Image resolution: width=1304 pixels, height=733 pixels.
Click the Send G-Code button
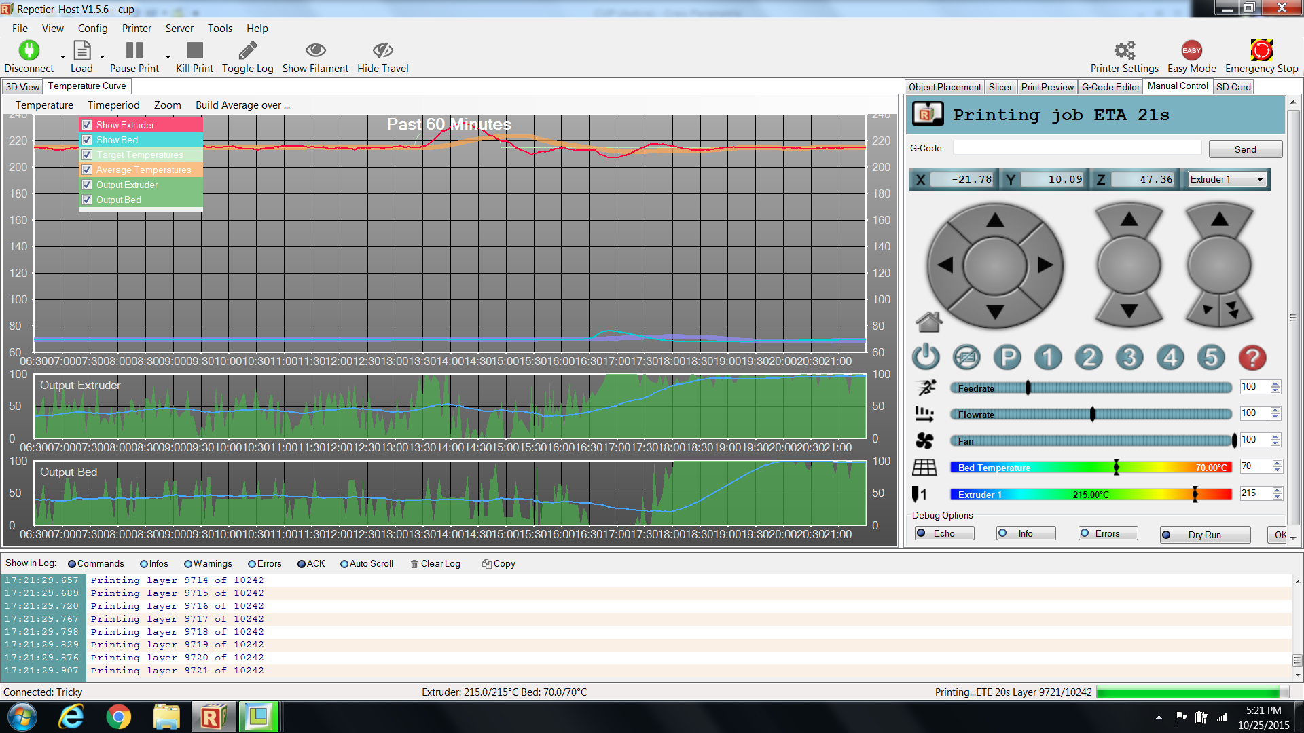pyautogui.click(x=1245, y=149)
